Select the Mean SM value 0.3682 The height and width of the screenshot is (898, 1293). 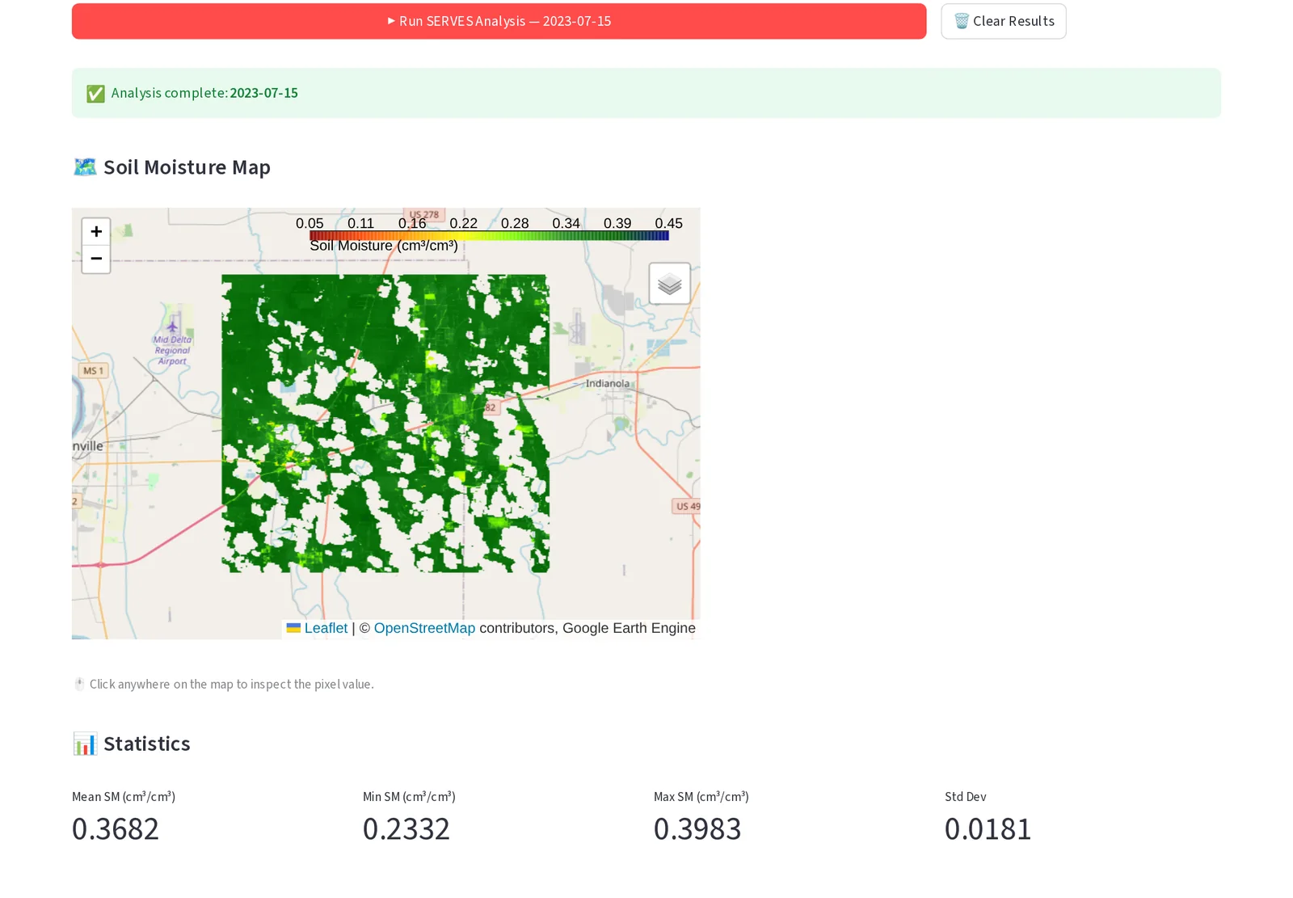[x=116, y=828]
